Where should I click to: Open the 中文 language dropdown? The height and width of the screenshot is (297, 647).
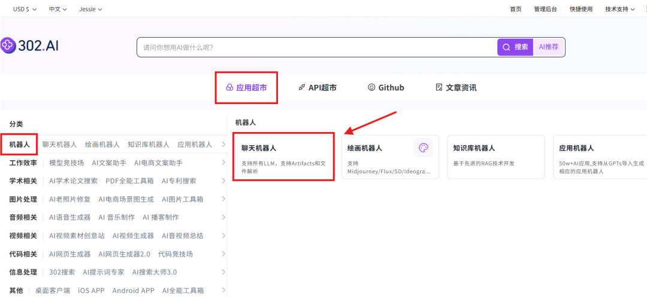[x=58, y=9]
